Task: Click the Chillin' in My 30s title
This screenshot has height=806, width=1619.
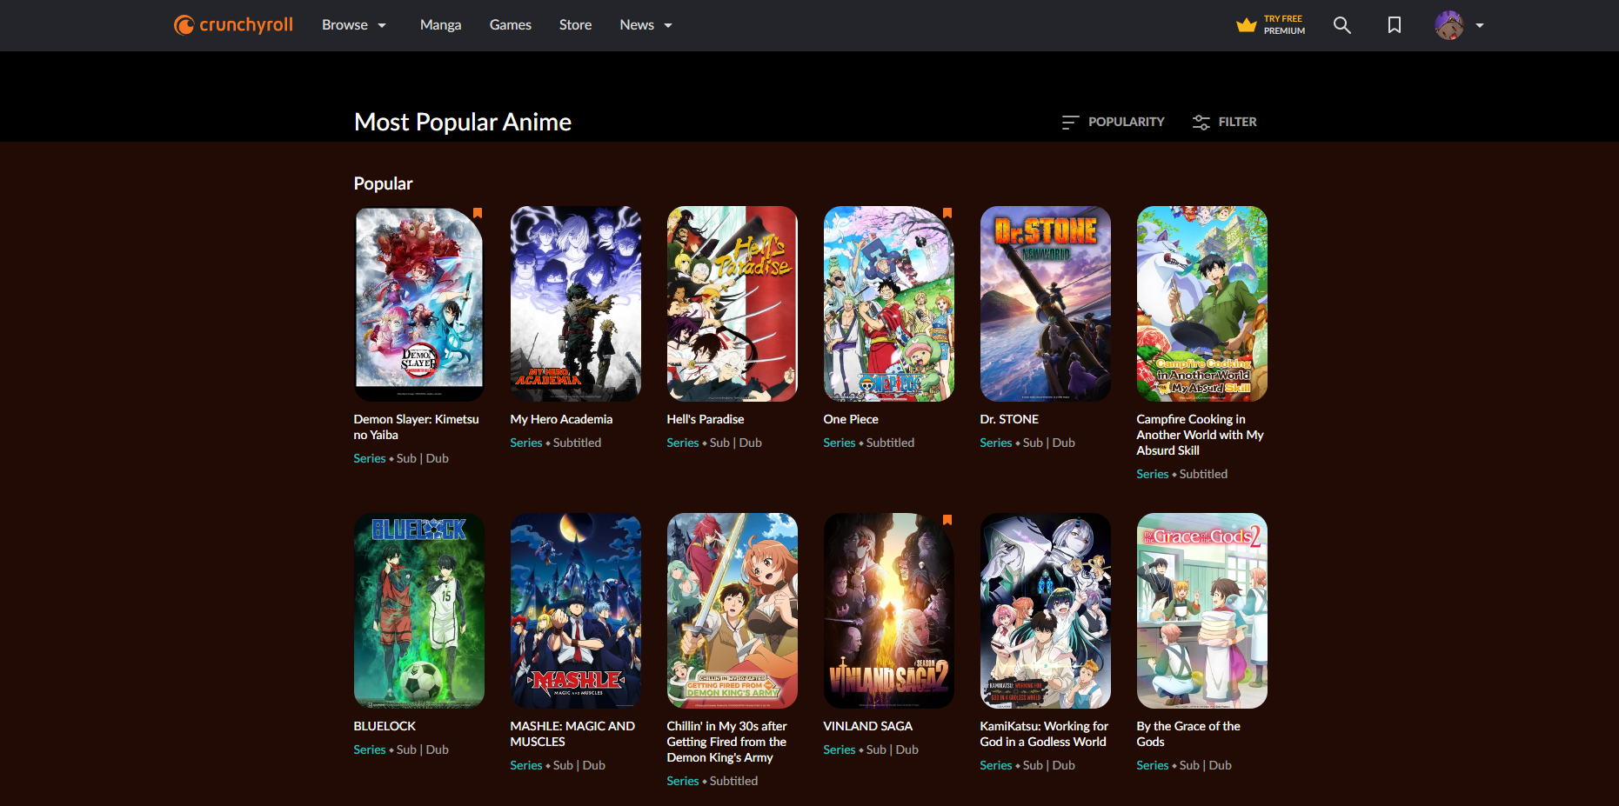Action: click(x=727, y=742)
